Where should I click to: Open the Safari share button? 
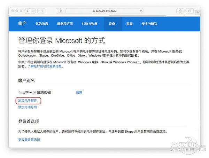click(x=180, y=11)
